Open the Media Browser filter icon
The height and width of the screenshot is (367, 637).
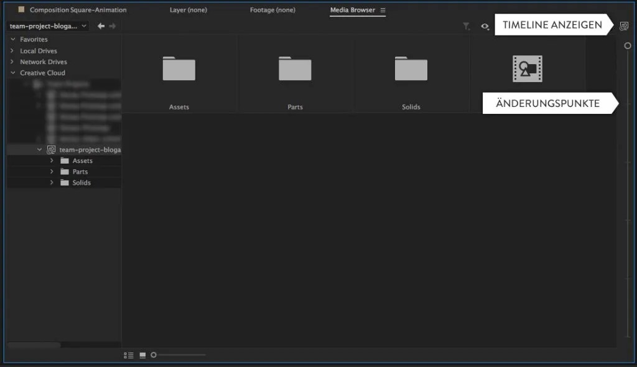[466, 26]
